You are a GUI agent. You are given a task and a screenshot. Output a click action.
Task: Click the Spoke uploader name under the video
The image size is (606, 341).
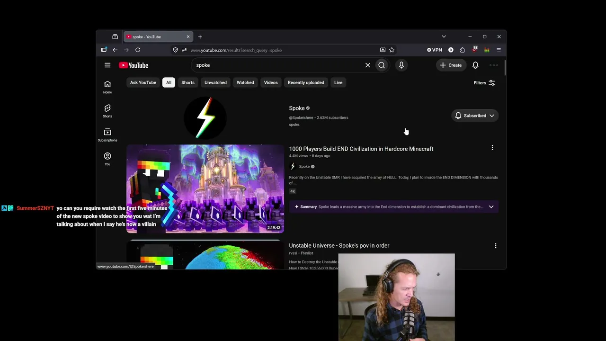[x=304, y=167]
